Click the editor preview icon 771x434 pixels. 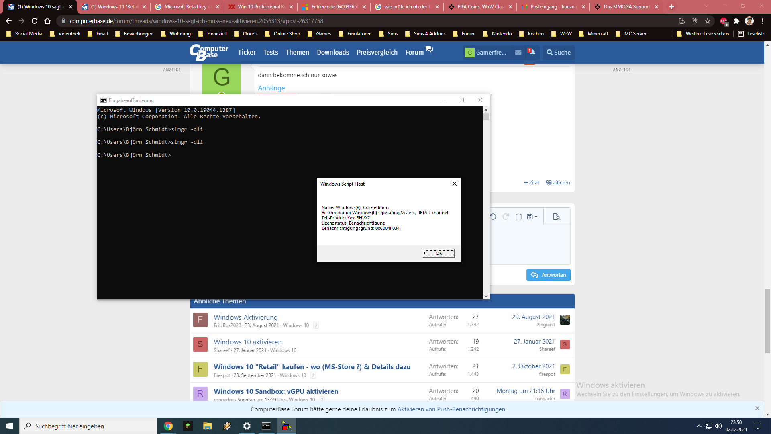[x=556, y=217]
